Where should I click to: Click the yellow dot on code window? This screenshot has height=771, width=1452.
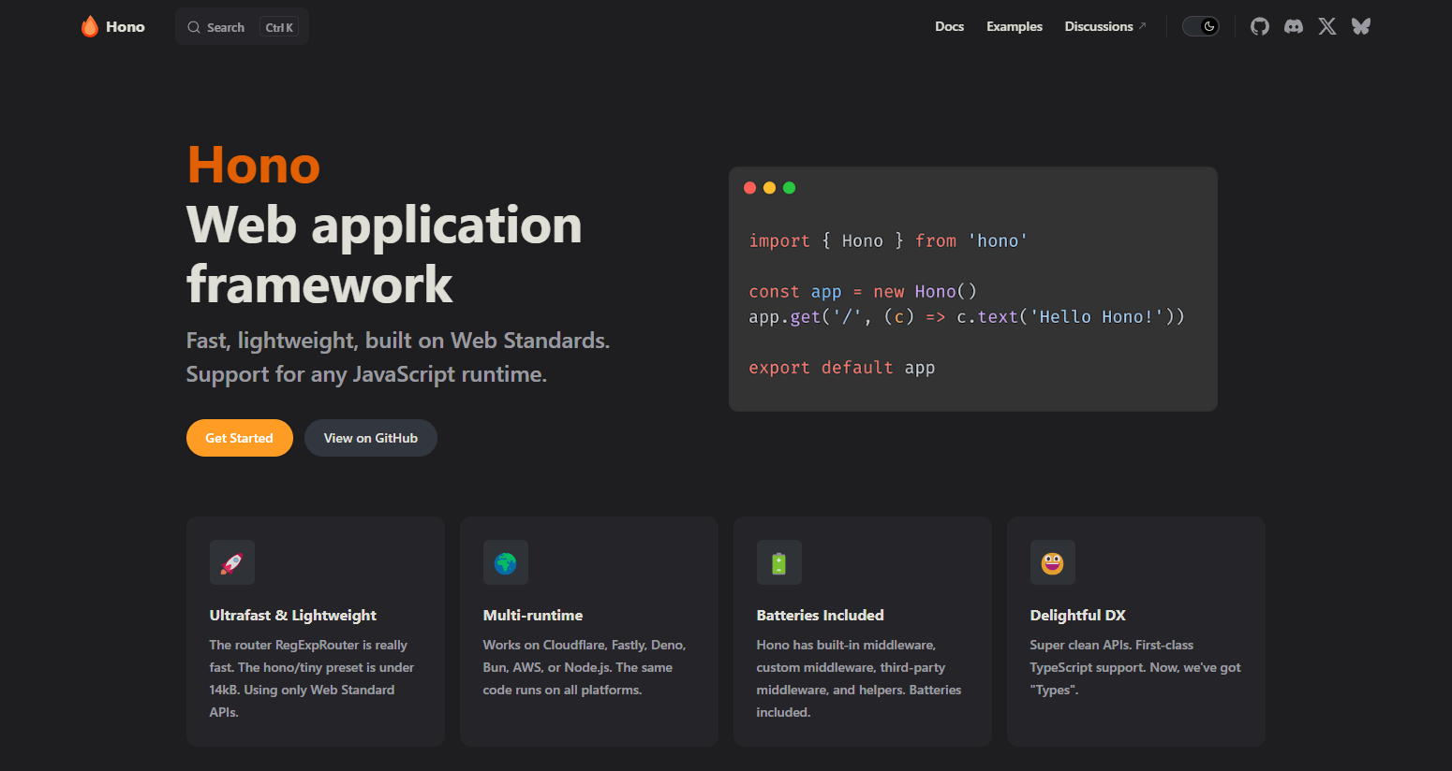pyautogui.click(x=769, y=187)
